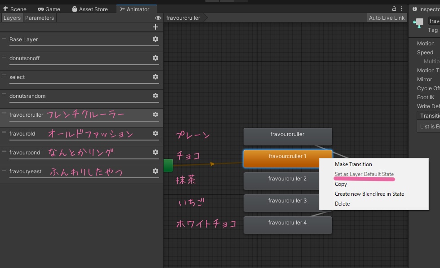Switch to the Game tab
The image size is (440, 268).
pyautogui.click(x=49, y=9)
